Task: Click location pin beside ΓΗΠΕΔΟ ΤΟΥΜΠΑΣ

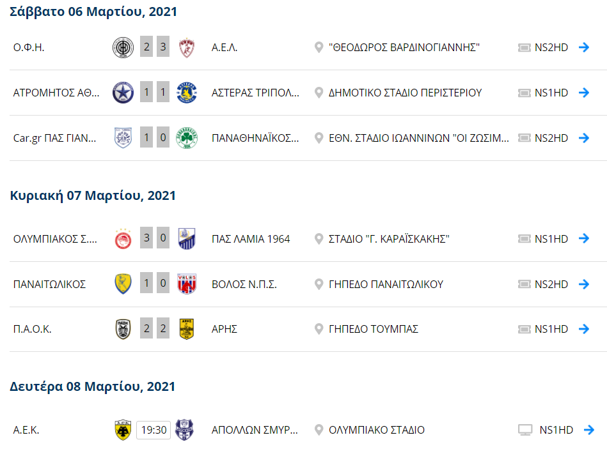Action: click(x=319, y=329)
